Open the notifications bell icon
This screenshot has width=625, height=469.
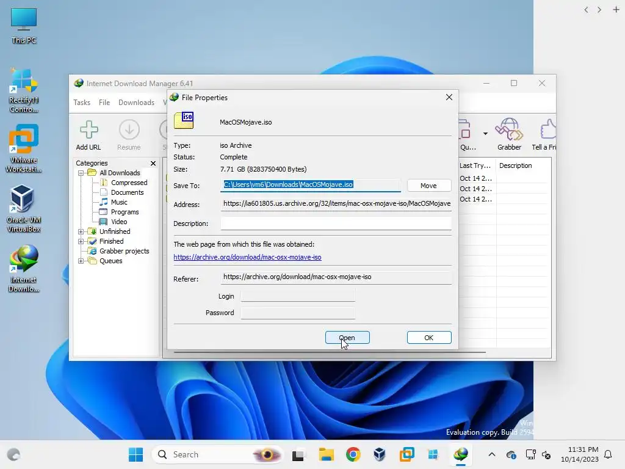tap(609, 454)
